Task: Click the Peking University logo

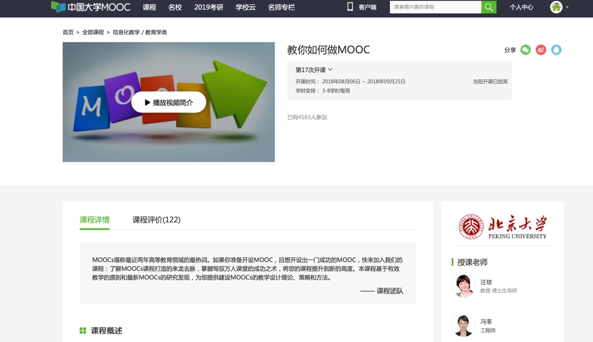Action: click(502, 227)
